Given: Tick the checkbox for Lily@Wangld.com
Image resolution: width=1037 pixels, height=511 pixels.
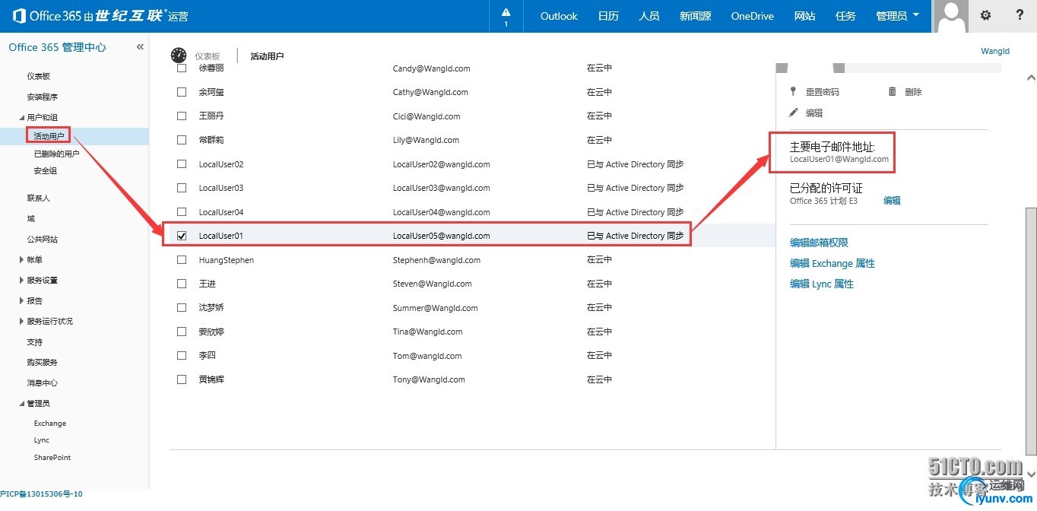Looking at the screenshot, I should tap(182, 140).
